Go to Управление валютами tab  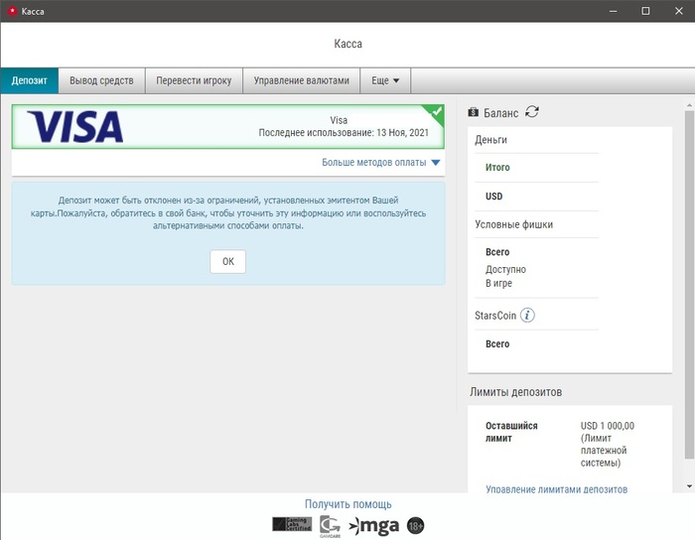coord(302,80)
